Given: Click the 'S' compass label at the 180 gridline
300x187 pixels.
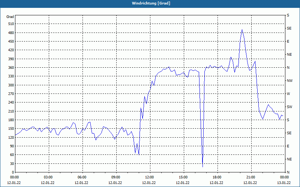Looking at the screenshot, I should (288, 120).
